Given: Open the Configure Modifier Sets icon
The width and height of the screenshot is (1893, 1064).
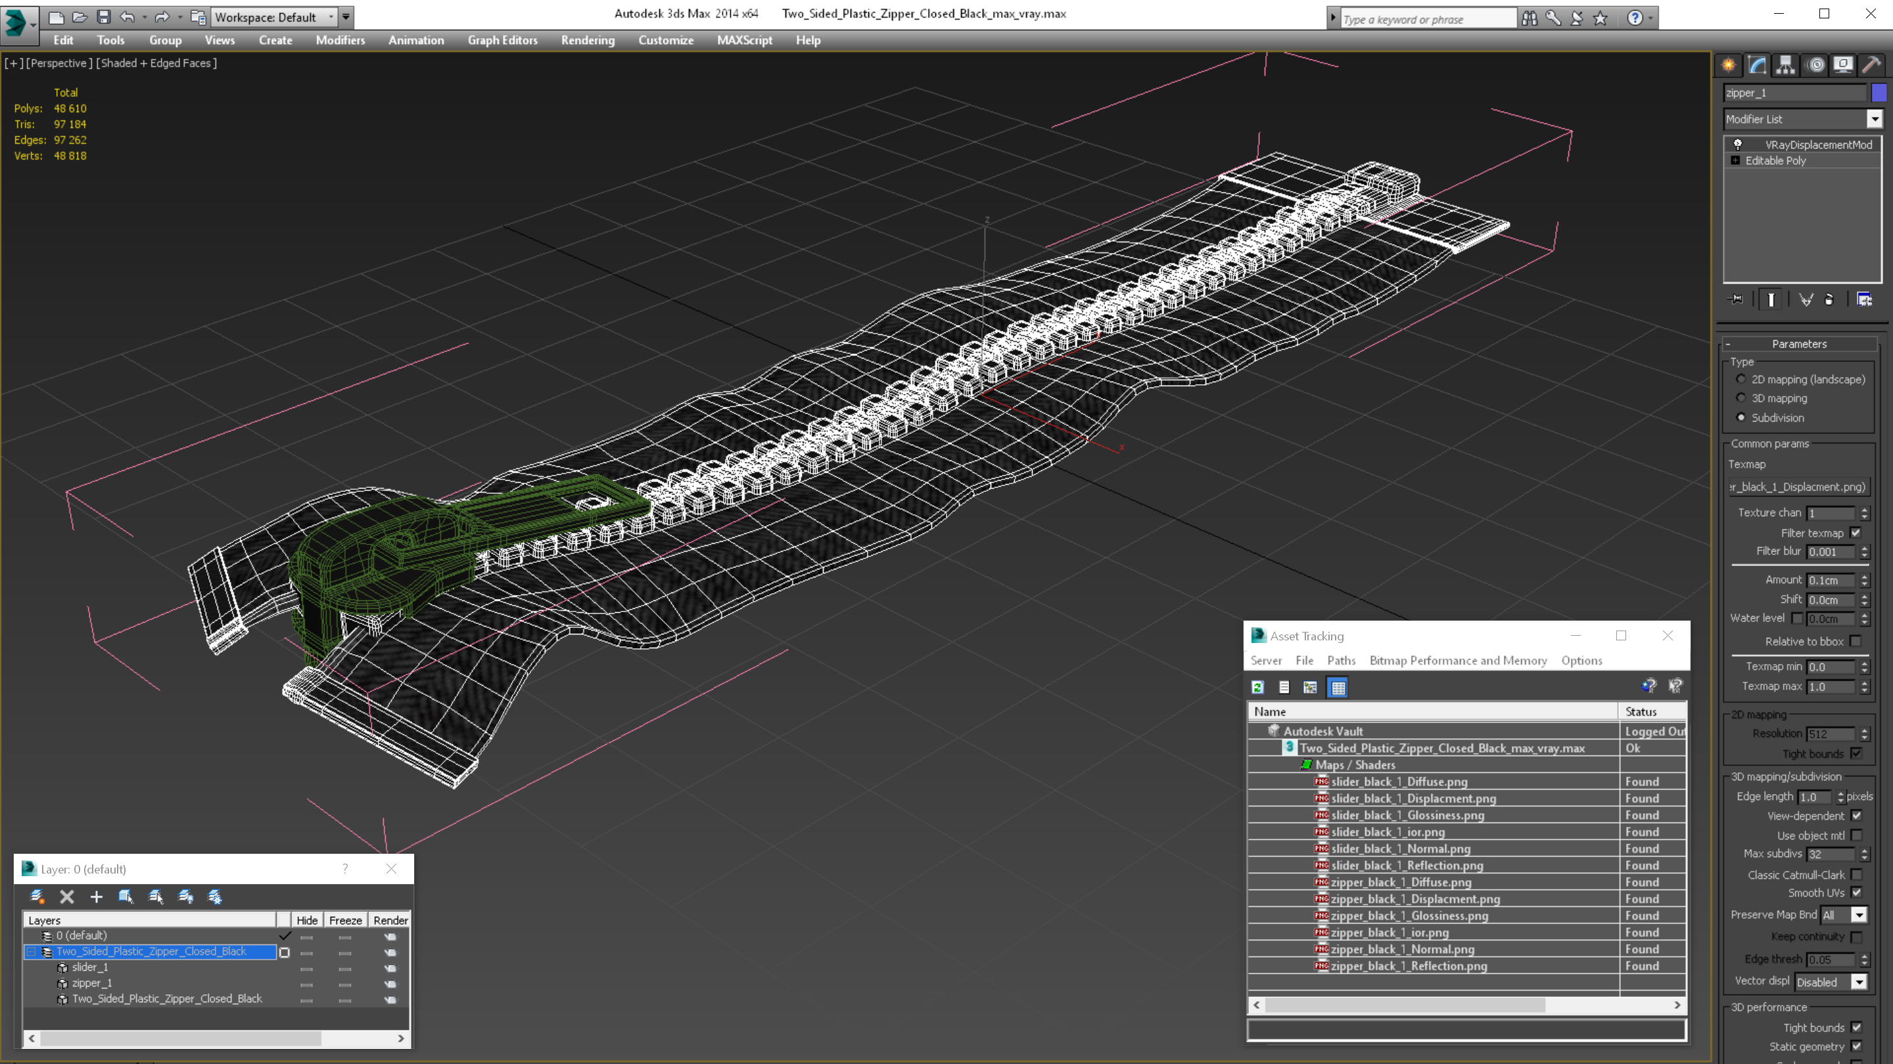Looking at the screenshot, I should tap(1864, 299).
